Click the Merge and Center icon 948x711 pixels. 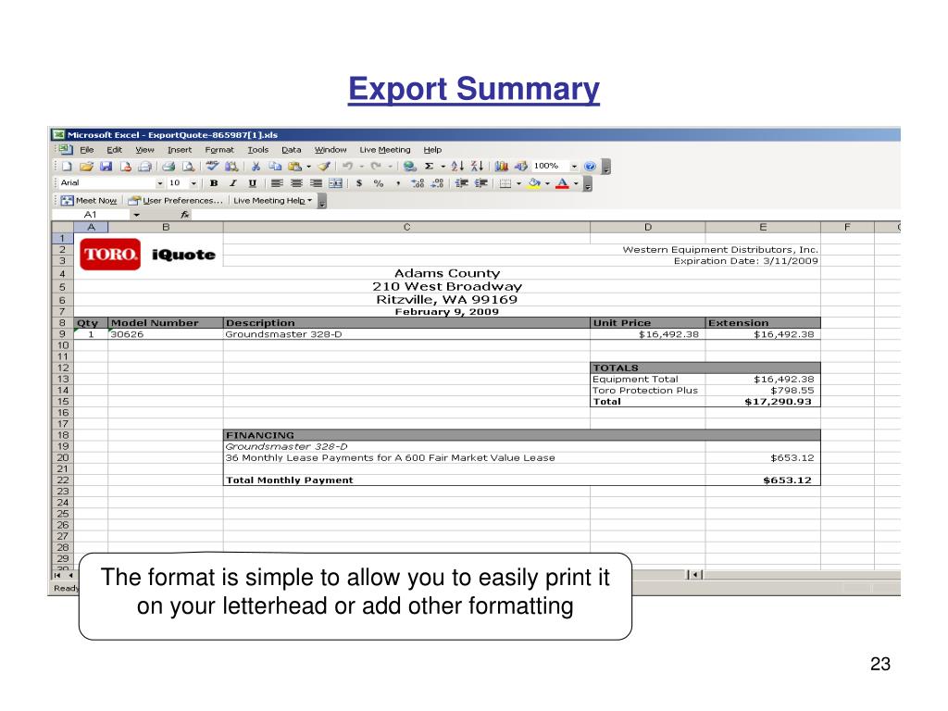[335, 183]
